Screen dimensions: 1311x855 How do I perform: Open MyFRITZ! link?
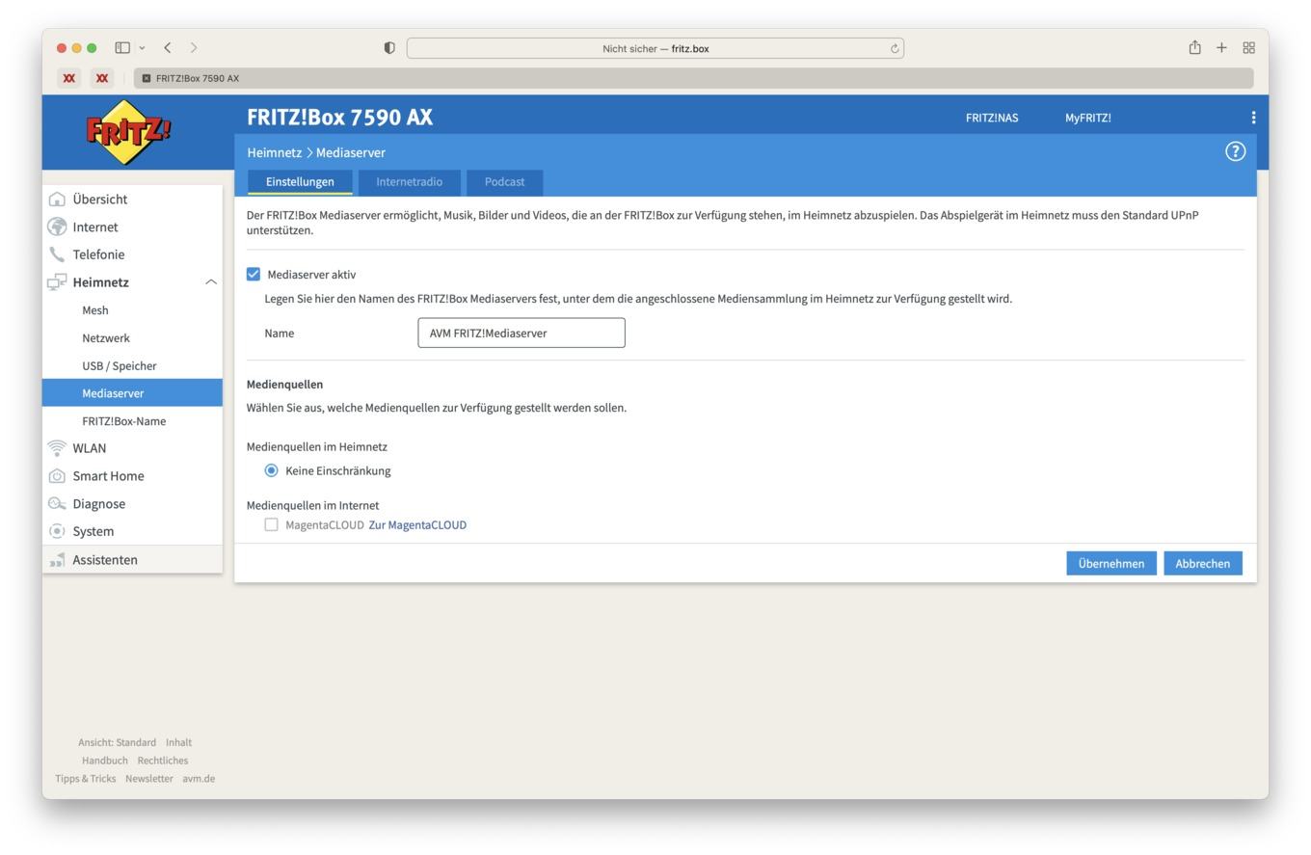(x=1087, y=118)
